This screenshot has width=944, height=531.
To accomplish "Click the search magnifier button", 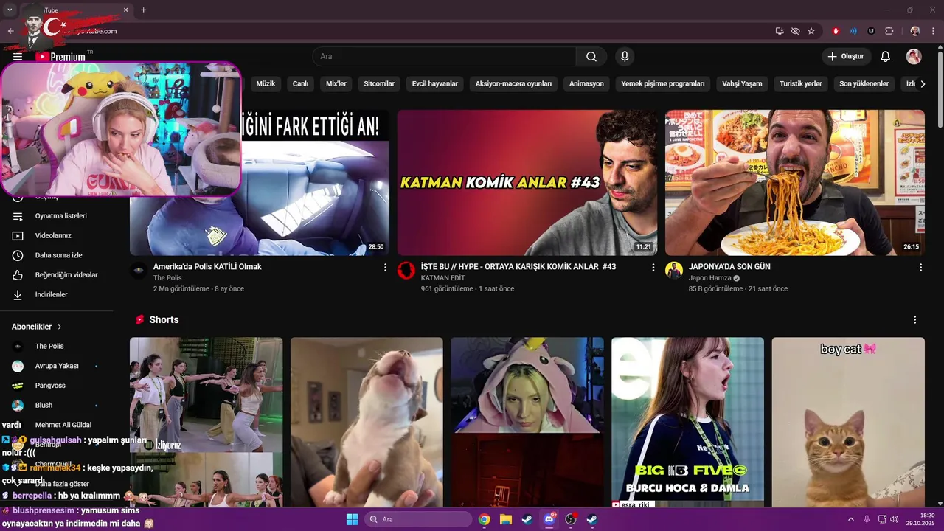I will click(x=591, y=56).
